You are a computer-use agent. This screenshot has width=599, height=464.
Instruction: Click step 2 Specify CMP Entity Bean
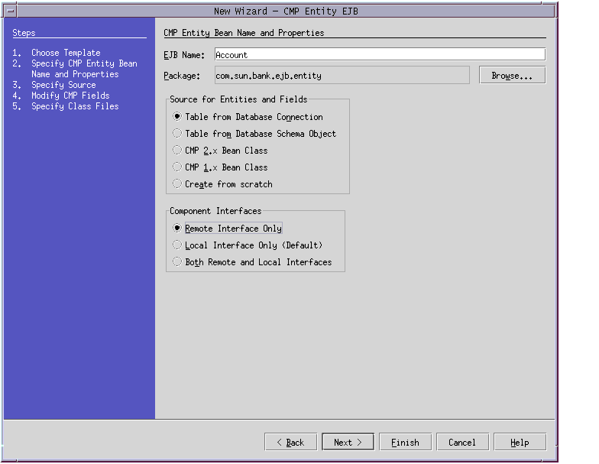84,69
